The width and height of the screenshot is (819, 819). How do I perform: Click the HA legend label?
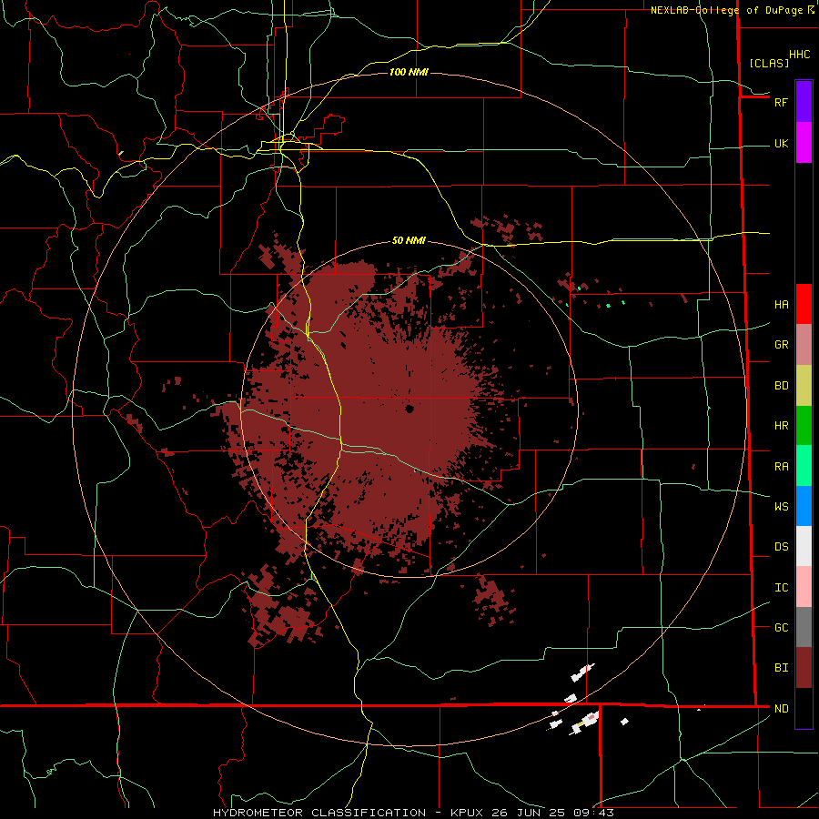coord(781,305)
